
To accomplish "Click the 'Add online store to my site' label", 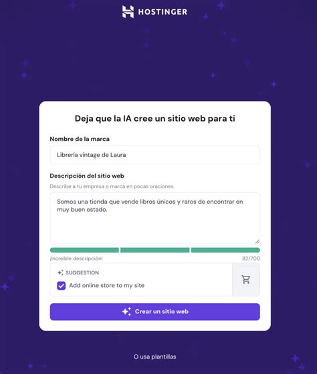I will pos(107,286).
